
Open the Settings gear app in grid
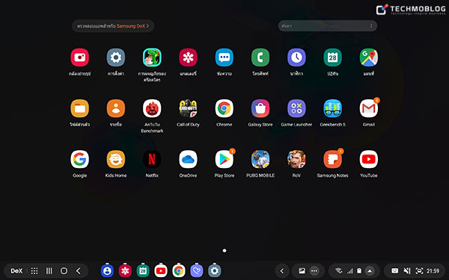tap(116, 57)
